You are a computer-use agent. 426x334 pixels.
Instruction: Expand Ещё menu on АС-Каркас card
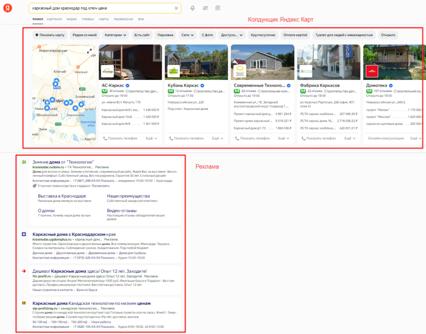coord(151,138)
